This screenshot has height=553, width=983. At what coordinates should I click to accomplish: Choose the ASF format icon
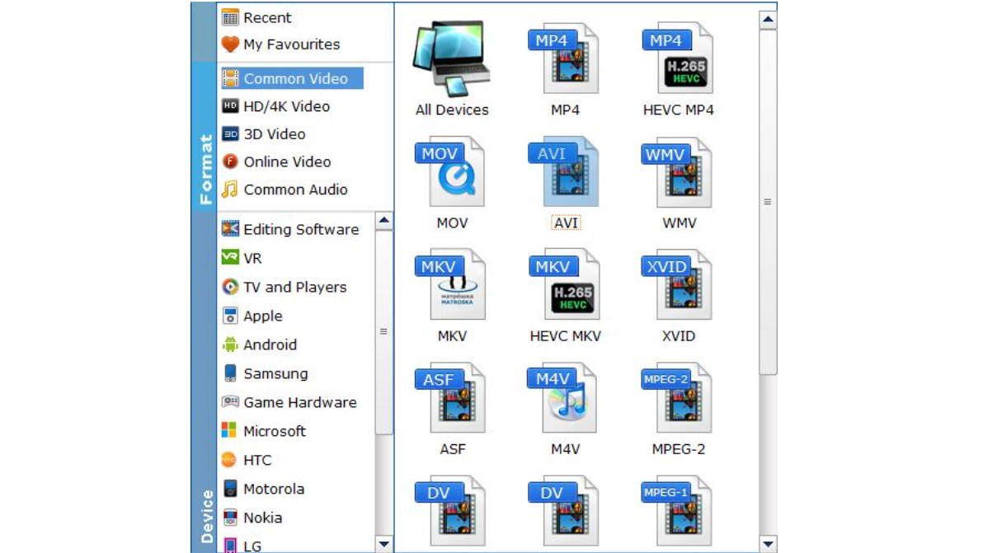pyautogui.click(x=451, y=398)
